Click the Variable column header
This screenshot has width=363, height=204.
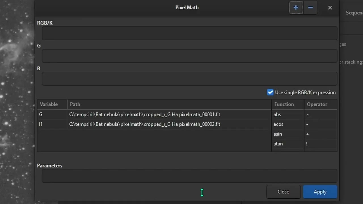click(52, 104)
